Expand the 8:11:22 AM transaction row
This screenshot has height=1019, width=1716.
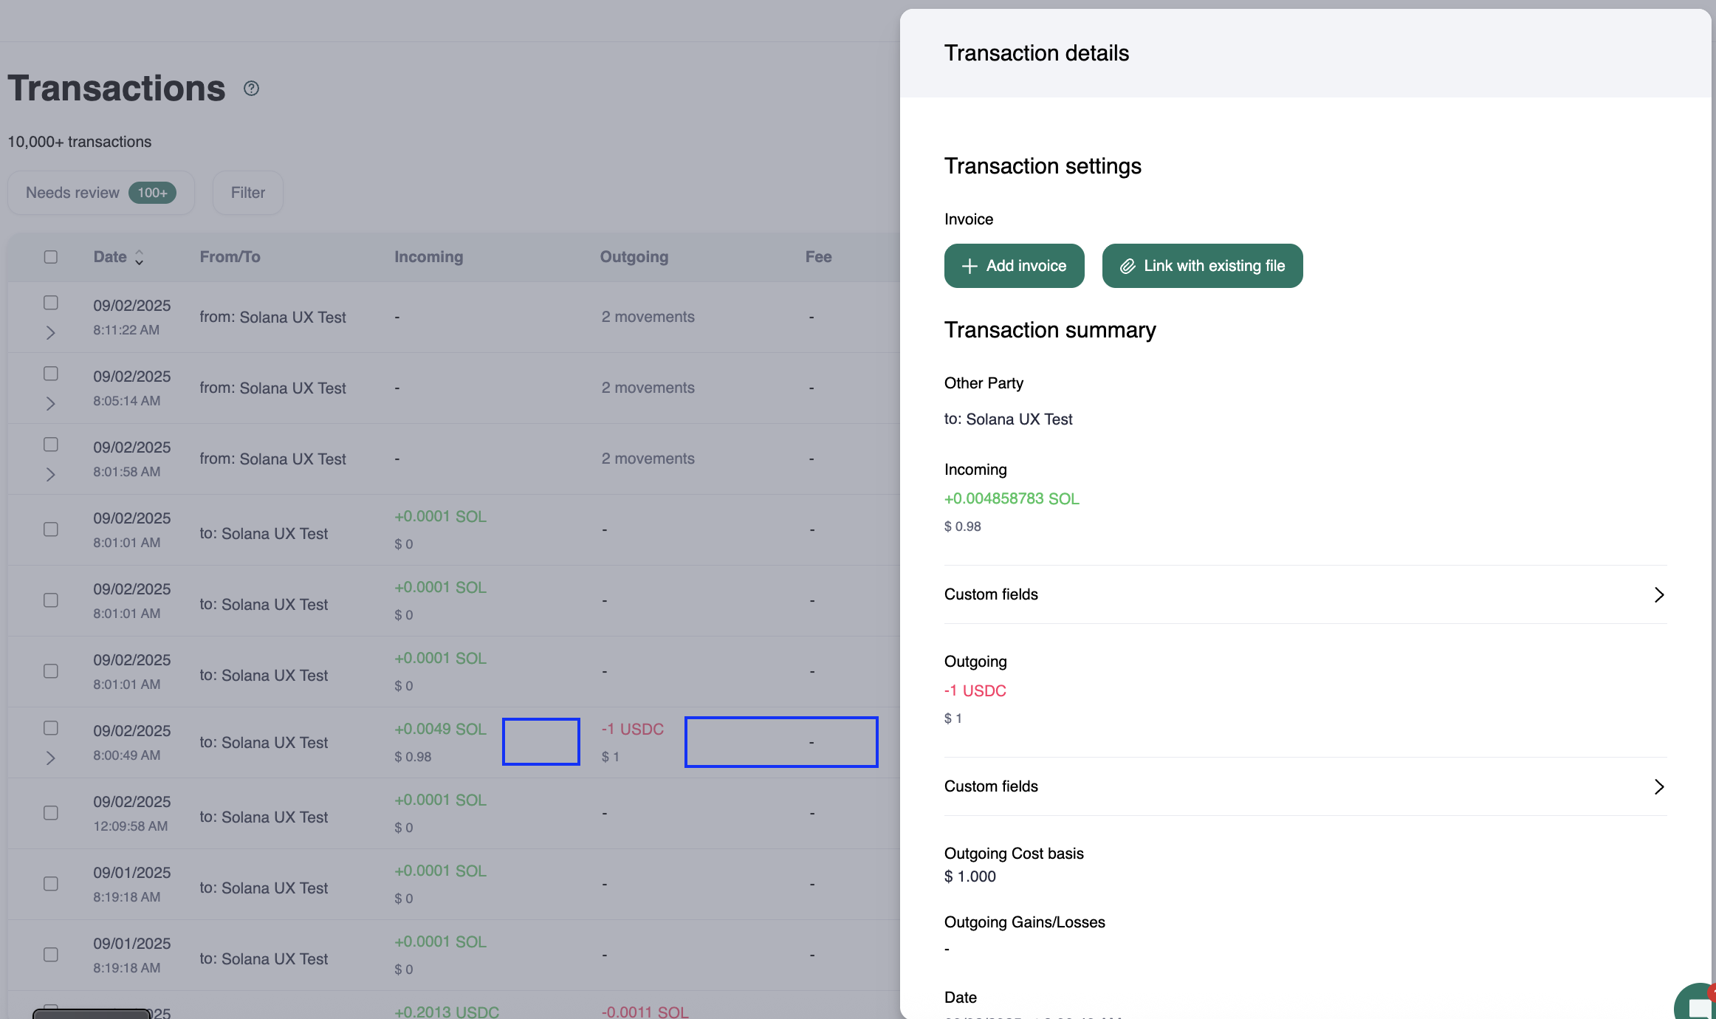[51, 333]
